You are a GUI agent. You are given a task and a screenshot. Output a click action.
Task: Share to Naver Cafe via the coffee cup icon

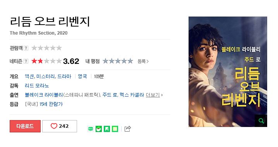pyautogui.click(x=99, y=129)
